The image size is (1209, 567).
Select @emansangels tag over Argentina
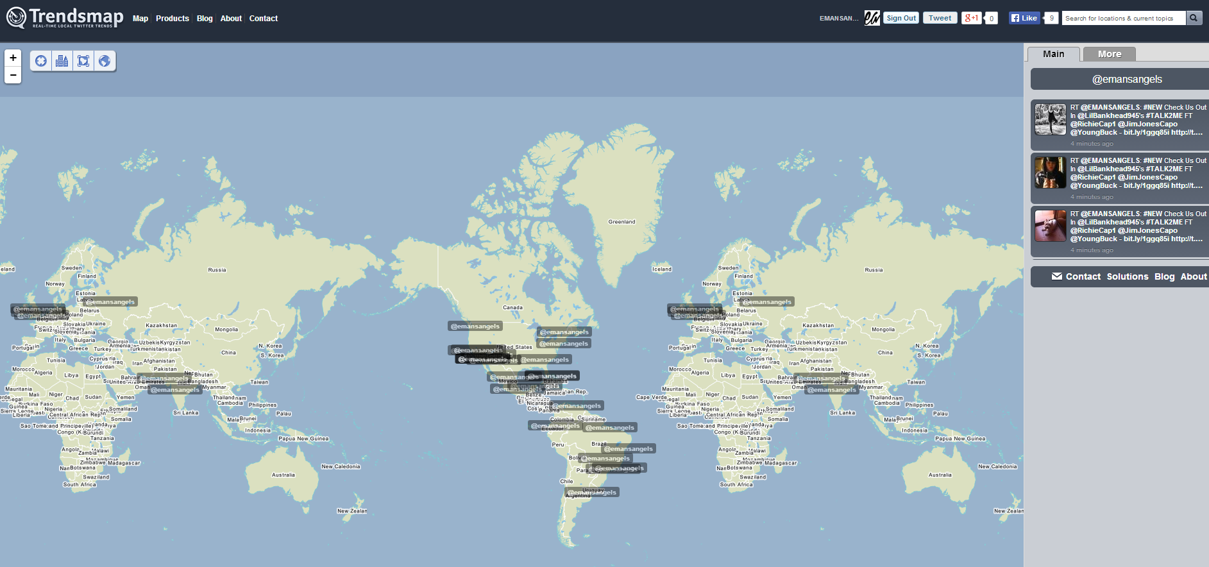click(592, 493)
